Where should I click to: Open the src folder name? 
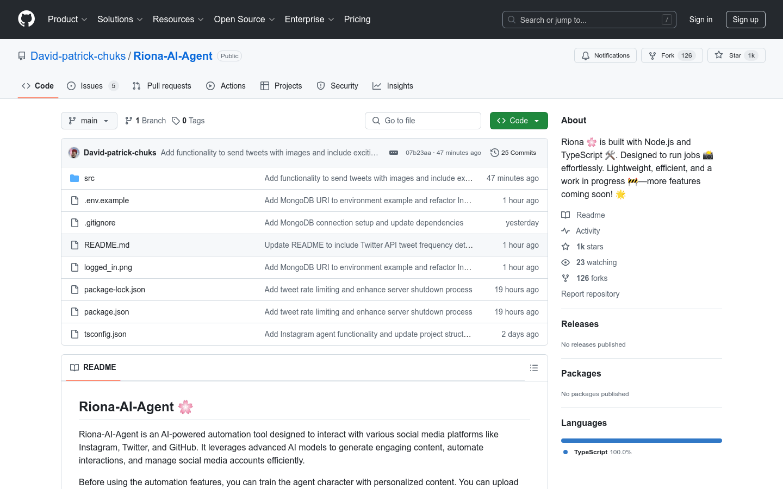click(89, 178)
